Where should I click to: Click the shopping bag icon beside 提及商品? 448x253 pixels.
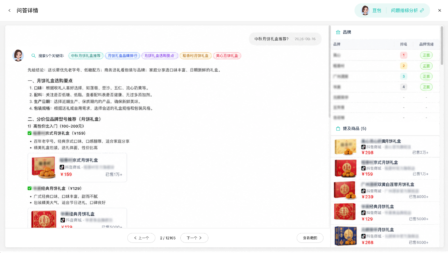(x=338, y=129)
